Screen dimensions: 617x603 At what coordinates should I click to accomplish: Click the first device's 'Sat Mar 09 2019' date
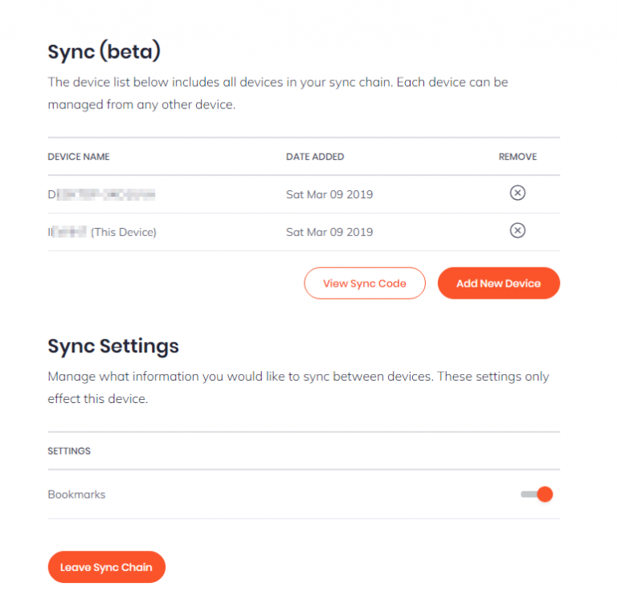click(329, 194)
